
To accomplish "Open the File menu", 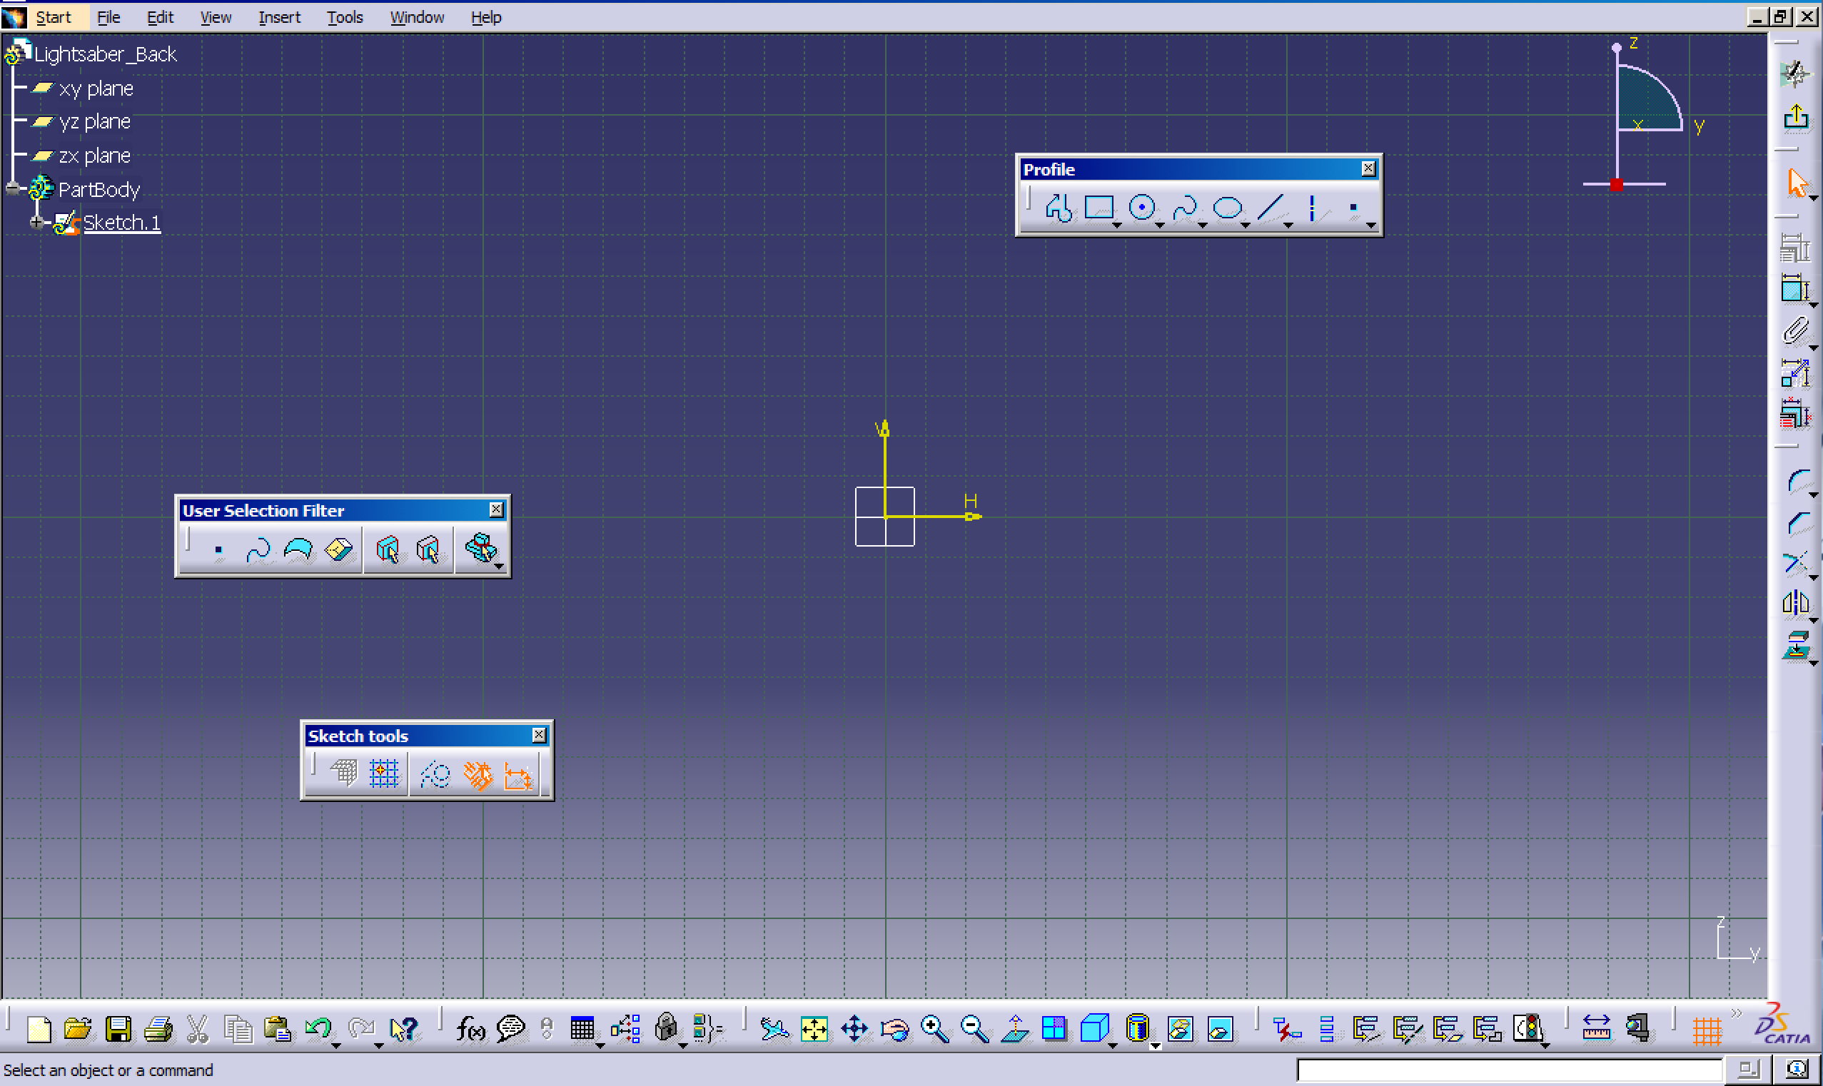I will 108,17.
